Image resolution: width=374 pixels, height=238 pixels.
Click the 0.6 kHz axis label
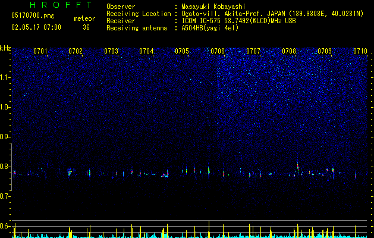(x=5, y=226)
